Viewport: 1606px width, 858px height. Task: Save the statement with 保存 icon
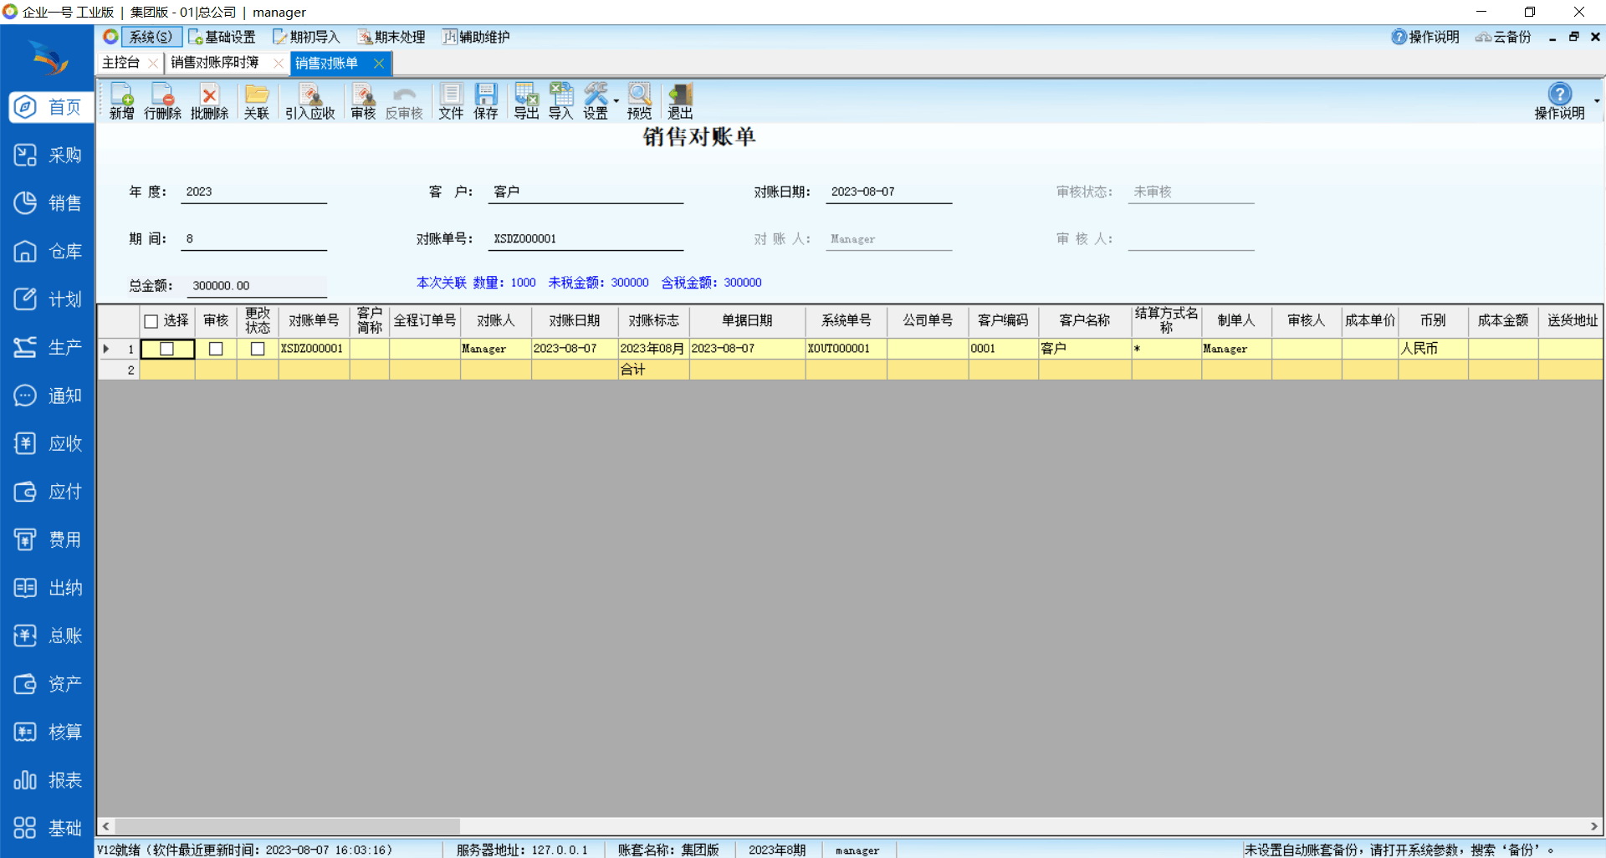(485, 101)
